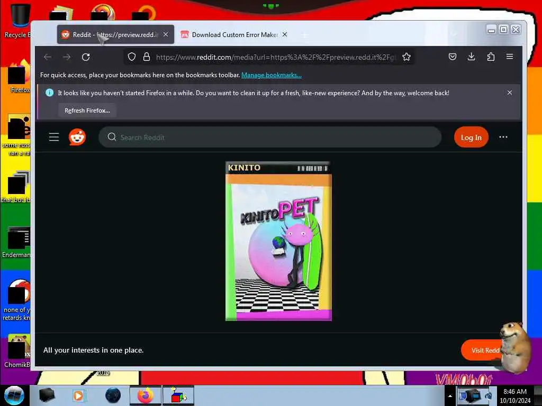The image size is (542, 406).
Task: Open the Reddit sidebar hamburger menu
Action: pyautogui.click(x=54, y=137)
